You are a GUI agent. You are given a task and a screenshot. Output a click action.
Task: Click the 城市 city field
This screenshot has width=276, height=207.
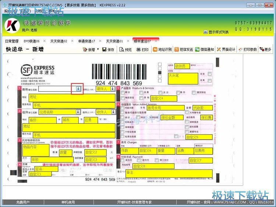pyautogui.click(x=70, y=120)
